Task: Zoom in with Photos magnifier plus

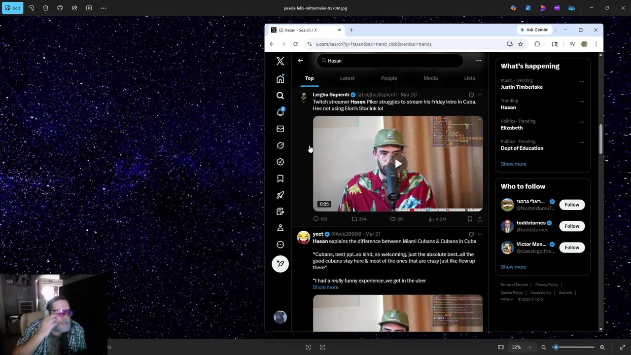Action: point(602,347)
